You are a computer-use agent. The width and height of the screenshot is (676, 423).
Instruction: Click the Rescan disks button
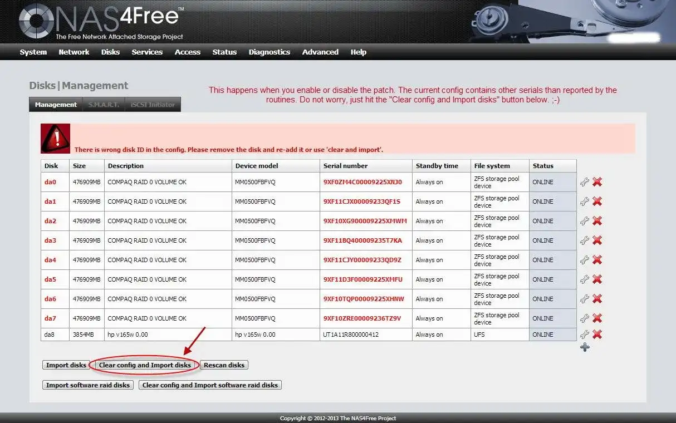[x=224, y=365]
